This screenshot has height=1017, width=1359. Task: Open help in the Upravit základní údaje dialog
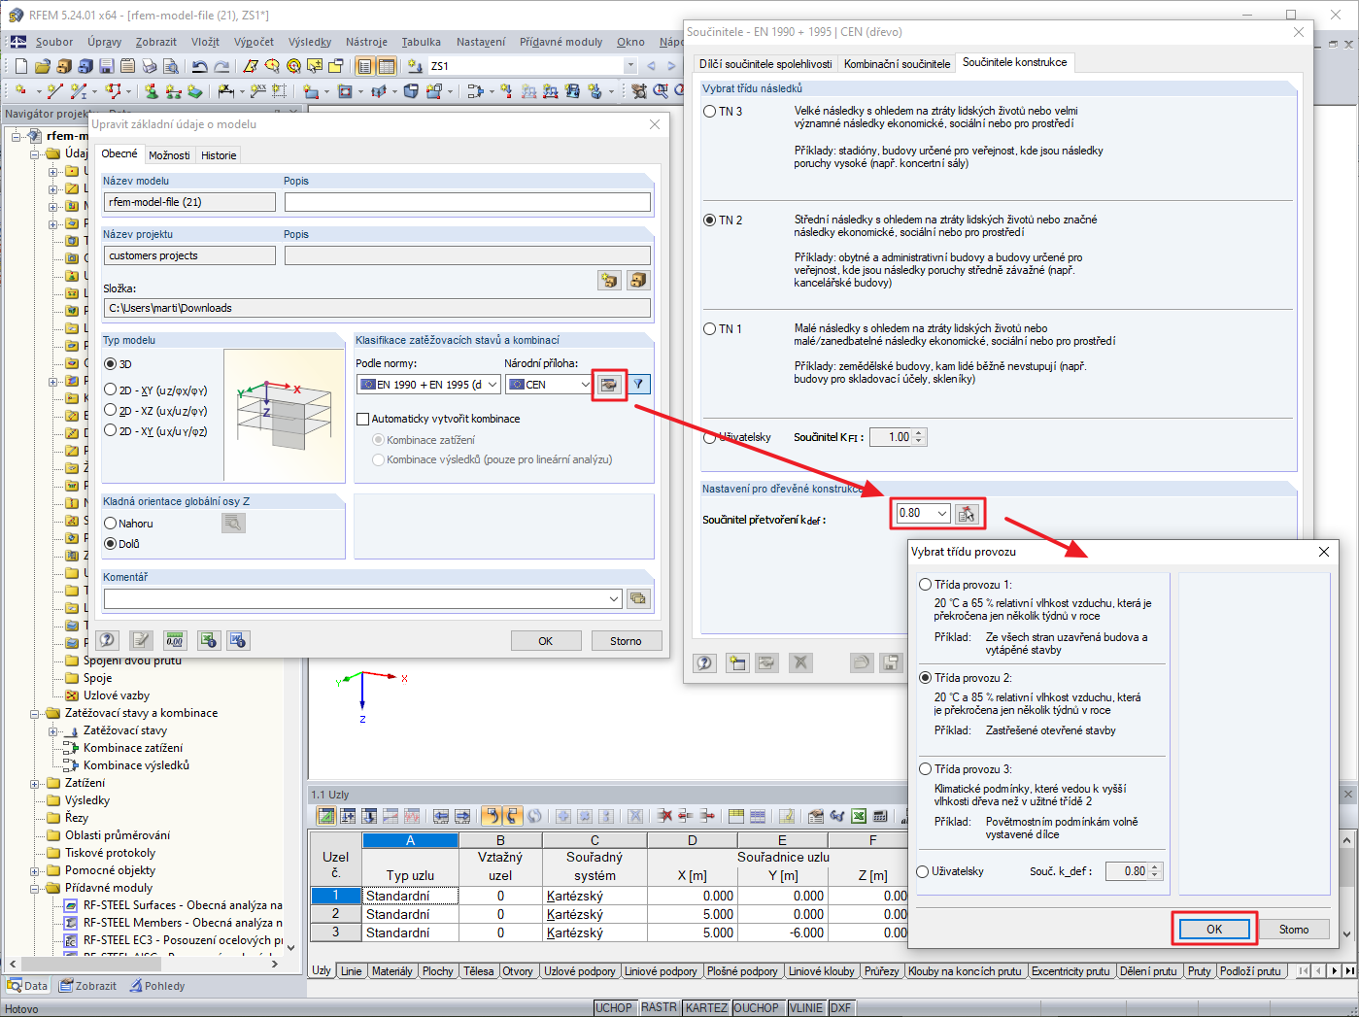[108, 640]
